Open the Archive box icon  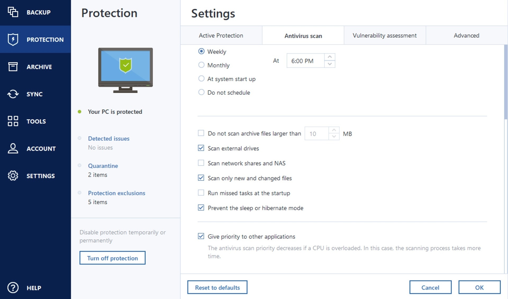coord(13,67)
